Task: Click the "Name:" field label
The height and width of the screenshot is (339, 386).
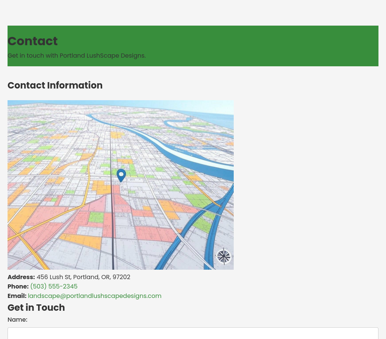Action: 17,320
